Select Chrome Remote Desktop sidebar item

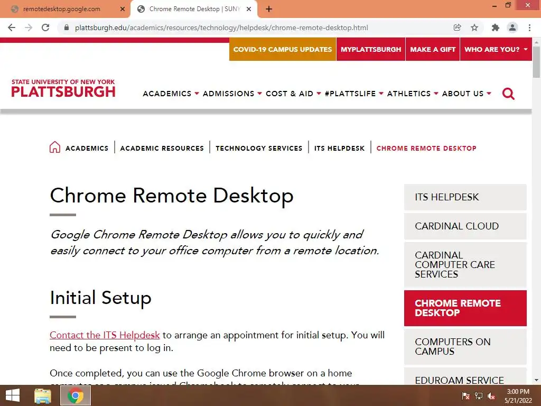click(x=465, y=308)
